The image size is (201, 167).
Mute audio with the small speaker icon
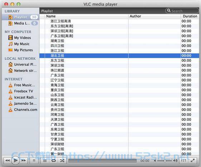point(155,161)
